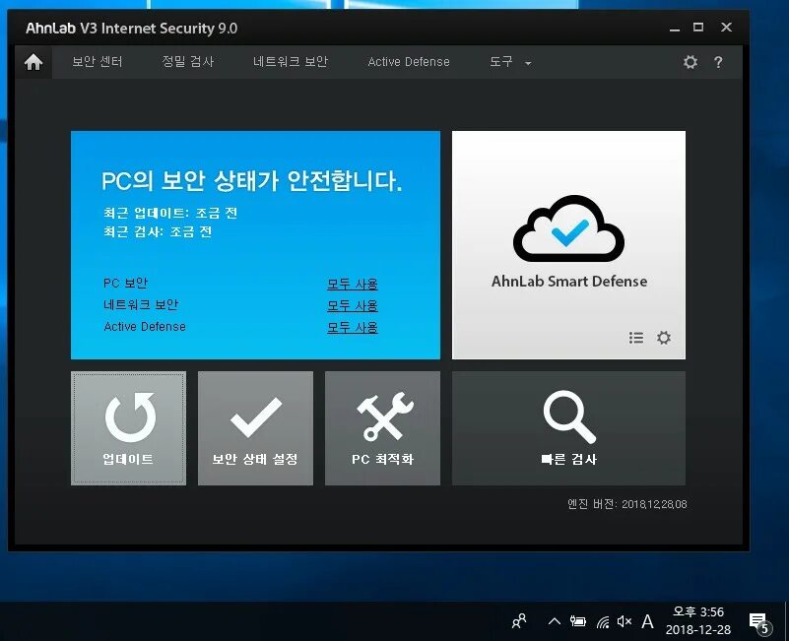Show hidden system tray icons chevron
The width and height of the screenshot is (789, 641).
point(554,621)
